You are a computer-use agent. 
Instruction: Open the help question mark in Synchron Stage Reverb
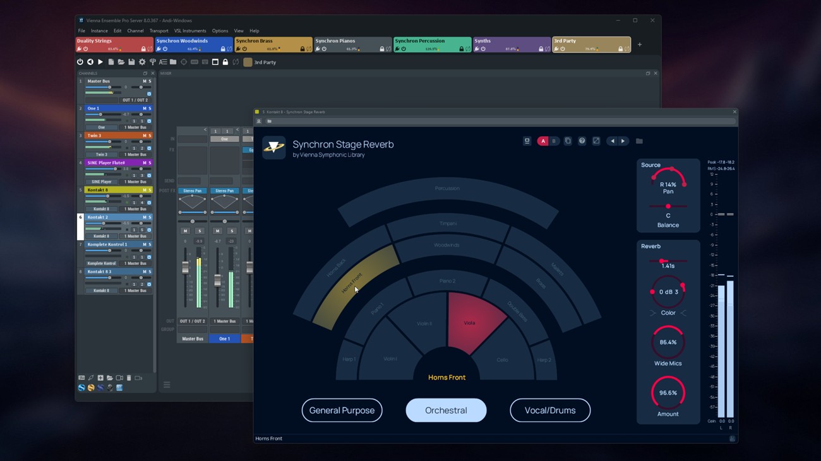click(x=582, y=141)
